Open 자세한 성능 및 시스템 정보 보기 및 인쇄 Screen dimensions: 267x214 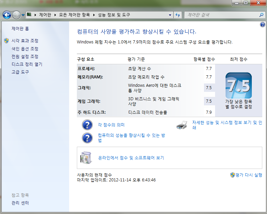(x=227, y=125)
